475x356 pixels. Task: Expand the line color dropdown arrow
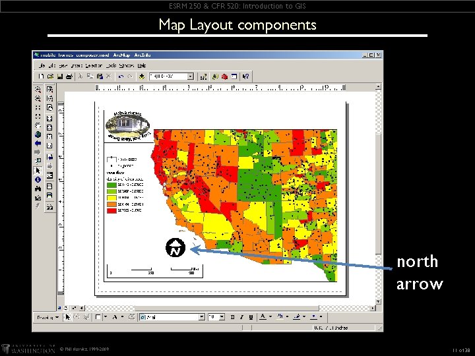tap(304, 317)
